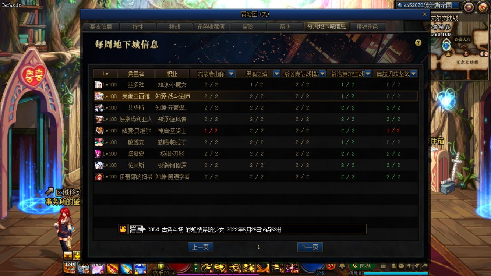Viewport: 491px width, 276px height.
Task: Switch to the 挑战 tab
Action: tap(174, 27)
